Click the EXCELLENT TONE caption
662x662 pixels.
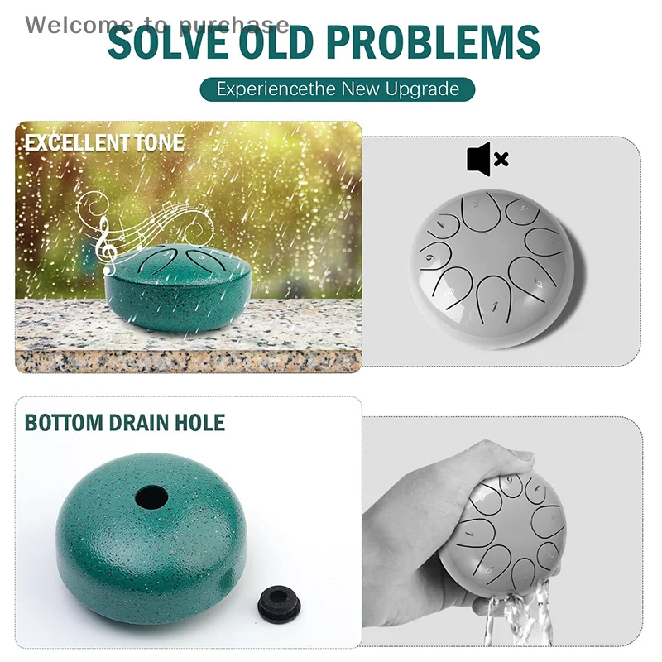coord(104,142)
